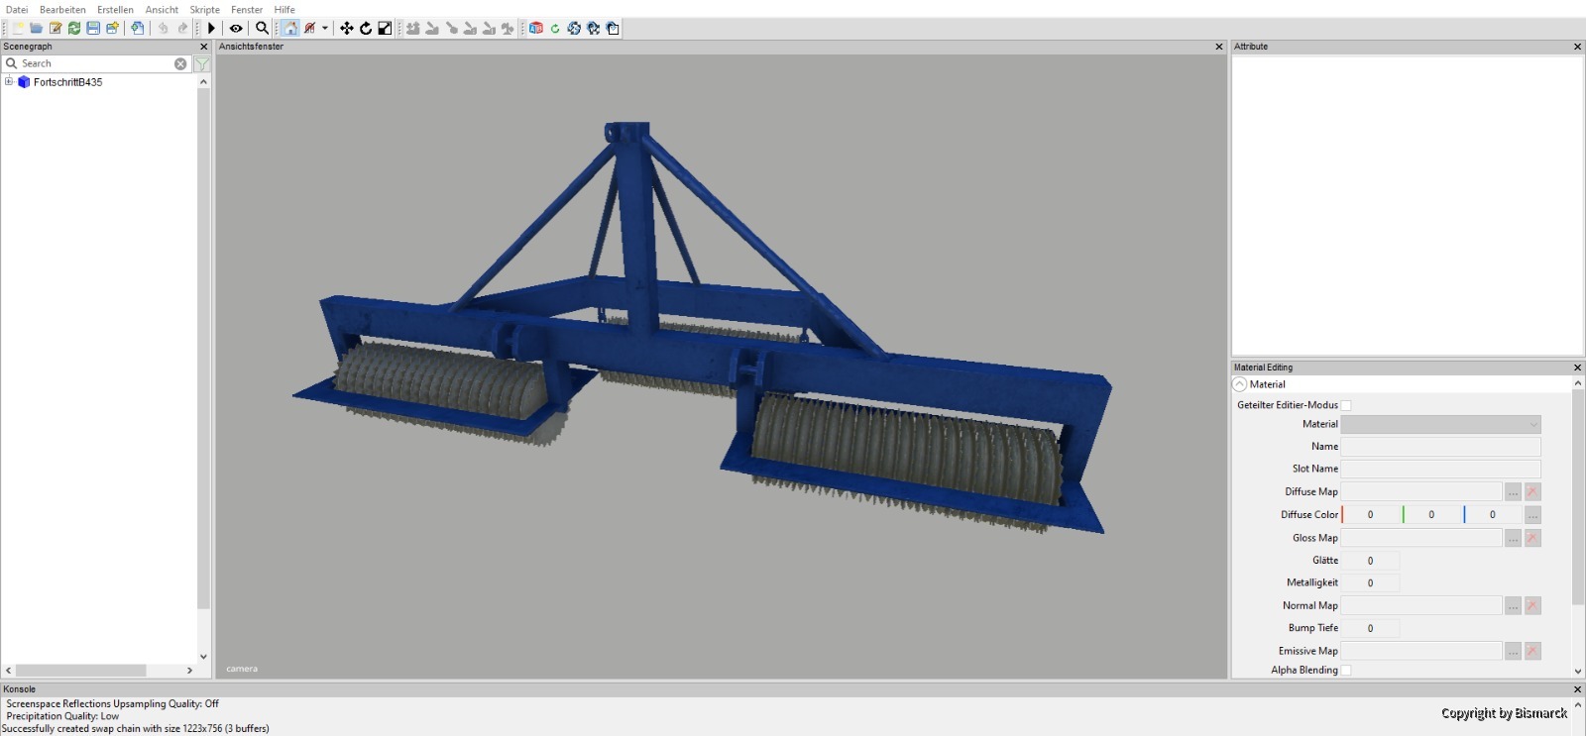Viewport: 1586px width, 736px height.
Task: Open the Material dropdown list
Action: [1440, 424]
